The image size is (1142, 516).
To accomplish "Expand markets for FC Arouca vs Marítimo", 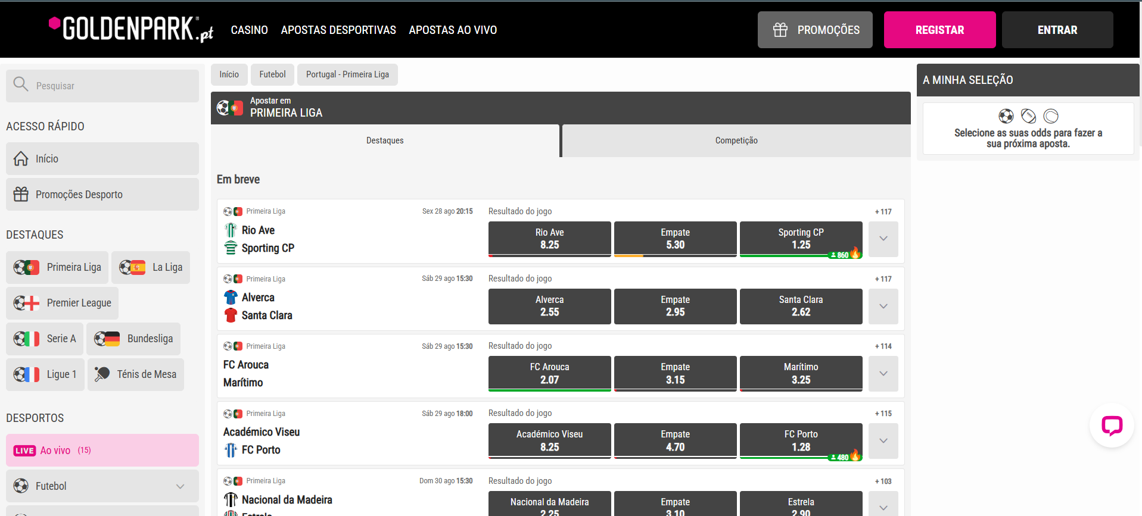I will 883,374.
